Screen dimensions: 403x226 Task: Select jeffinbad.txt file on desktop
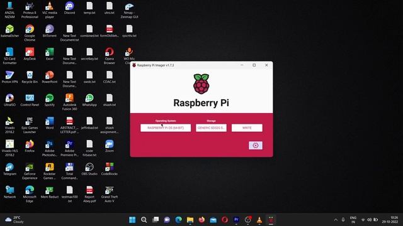89,123
